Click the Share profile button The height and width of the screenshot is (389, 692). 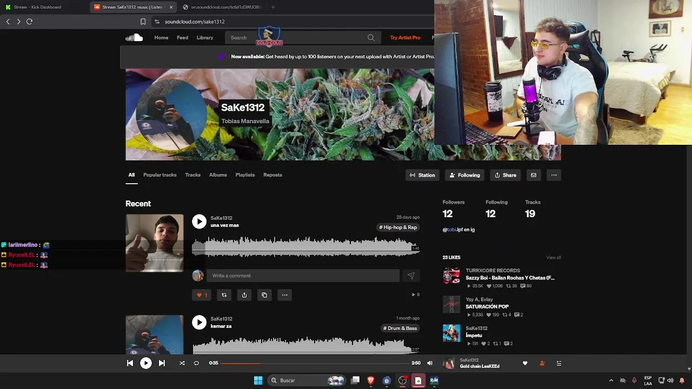pos(505,175)
